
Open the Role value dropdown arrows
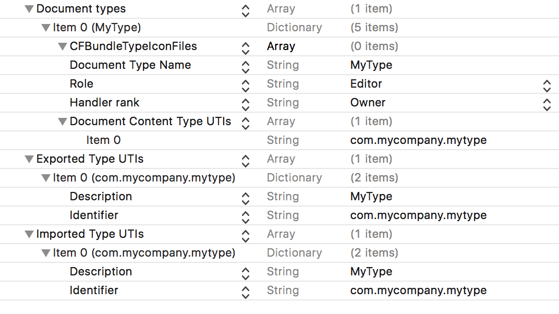pyautogui.click(x=546, y=84)
